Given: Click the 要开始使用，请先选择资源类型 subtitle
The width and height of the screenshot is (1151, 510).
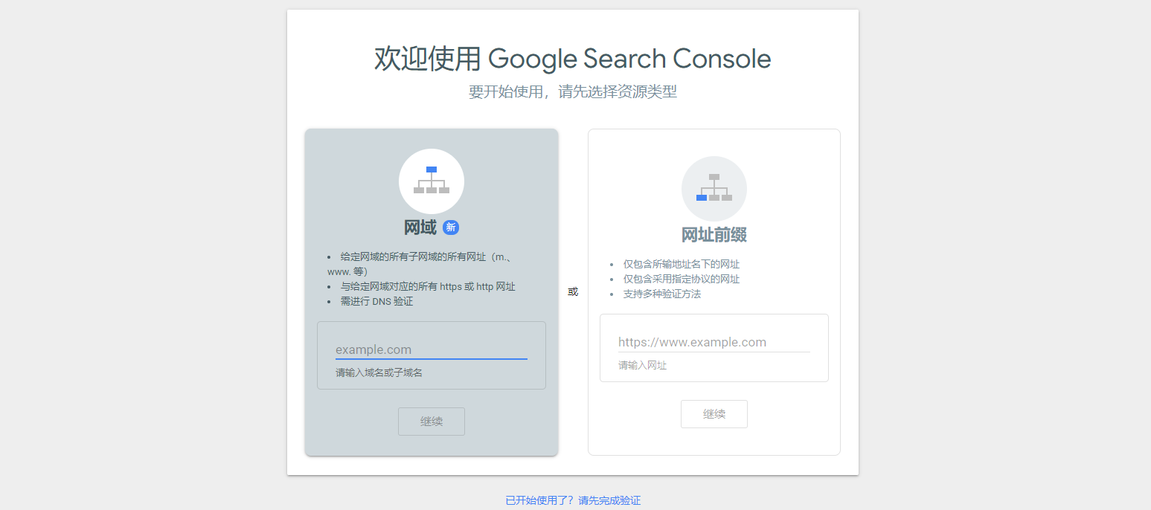Looking at the screenshot, I should click(x=573, y=92).
